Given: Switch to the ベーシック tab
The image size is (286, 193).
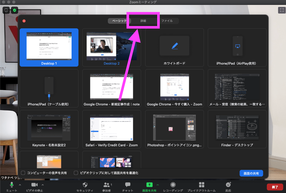Looking at the screenshot, I should click(119, 21).
